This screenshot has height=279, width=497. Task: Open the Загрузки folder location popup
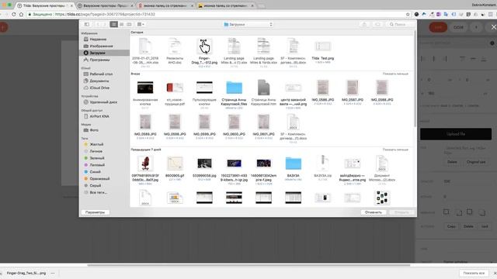pyautogui.click(x=248, y=24)
